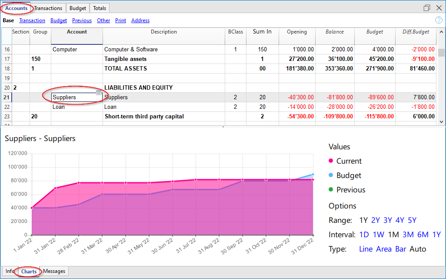
Task: Select the 2Y chart range
Action: pos(376,220)
